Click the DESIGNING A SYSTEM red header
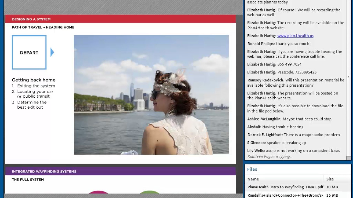 tap(120, 19)
